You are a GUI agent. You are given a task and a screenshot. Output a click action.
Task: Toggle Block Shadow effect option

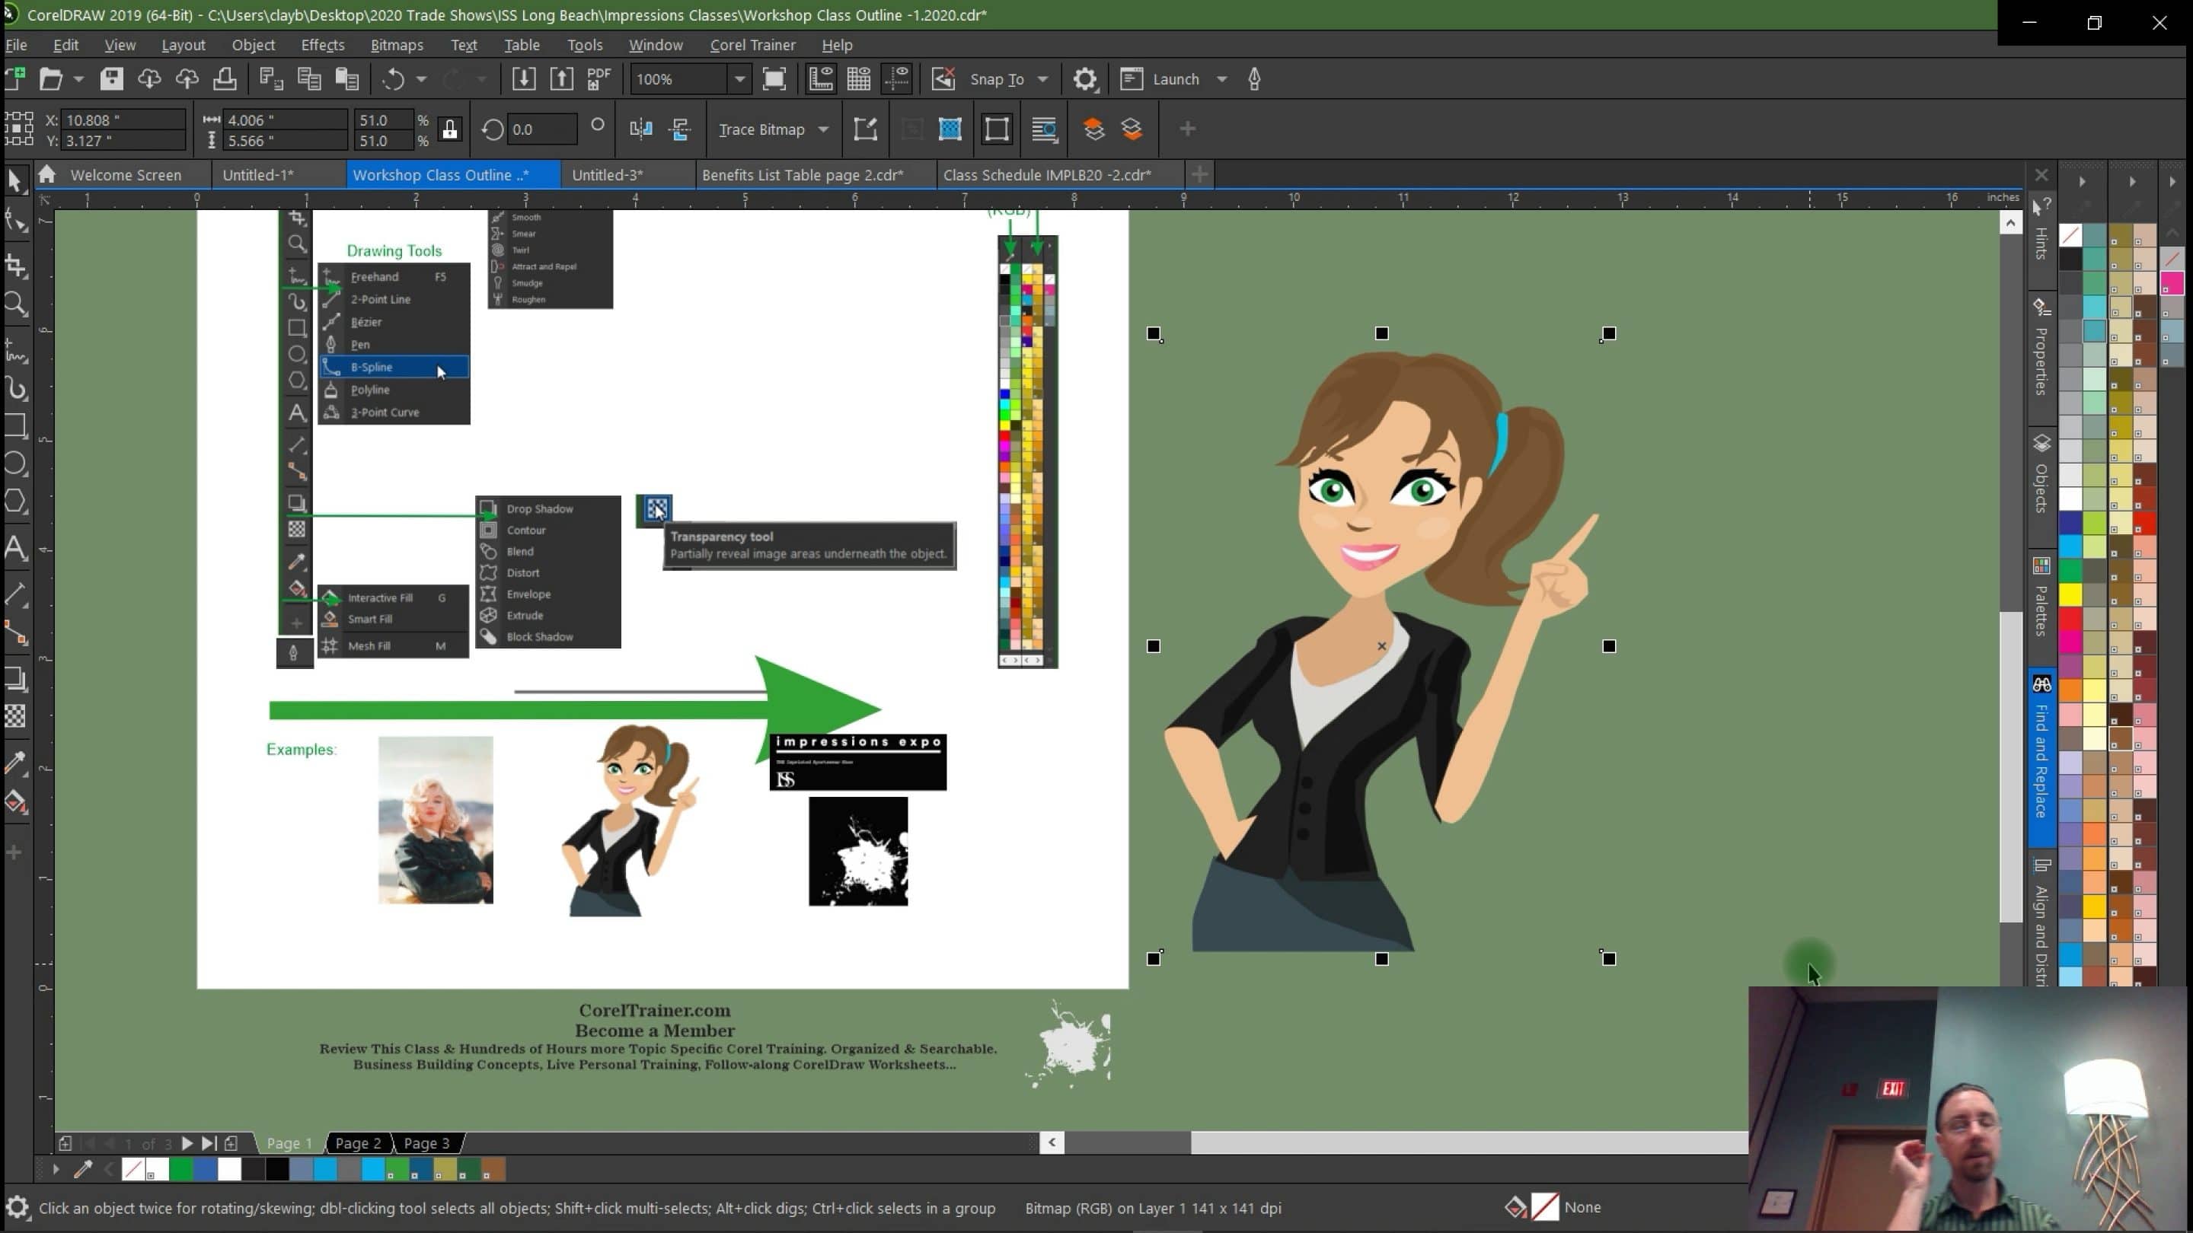tap(538, 637)
